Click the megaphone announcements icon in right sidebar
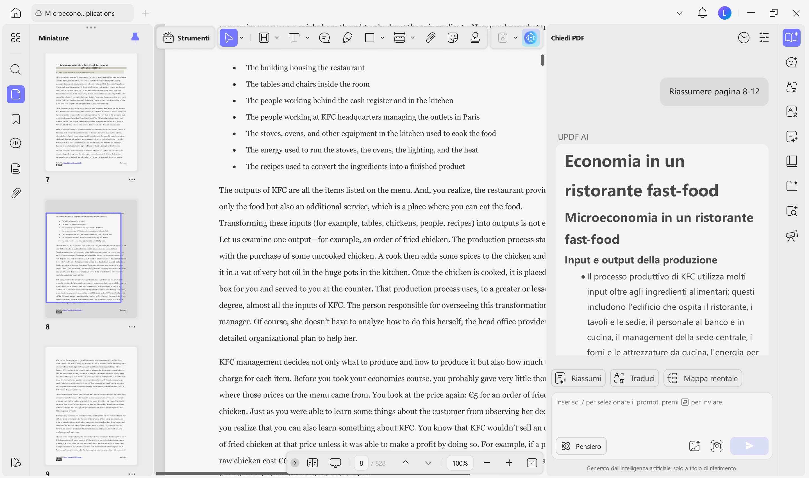The width and height of the screenshot is (809, 478). 792,236
